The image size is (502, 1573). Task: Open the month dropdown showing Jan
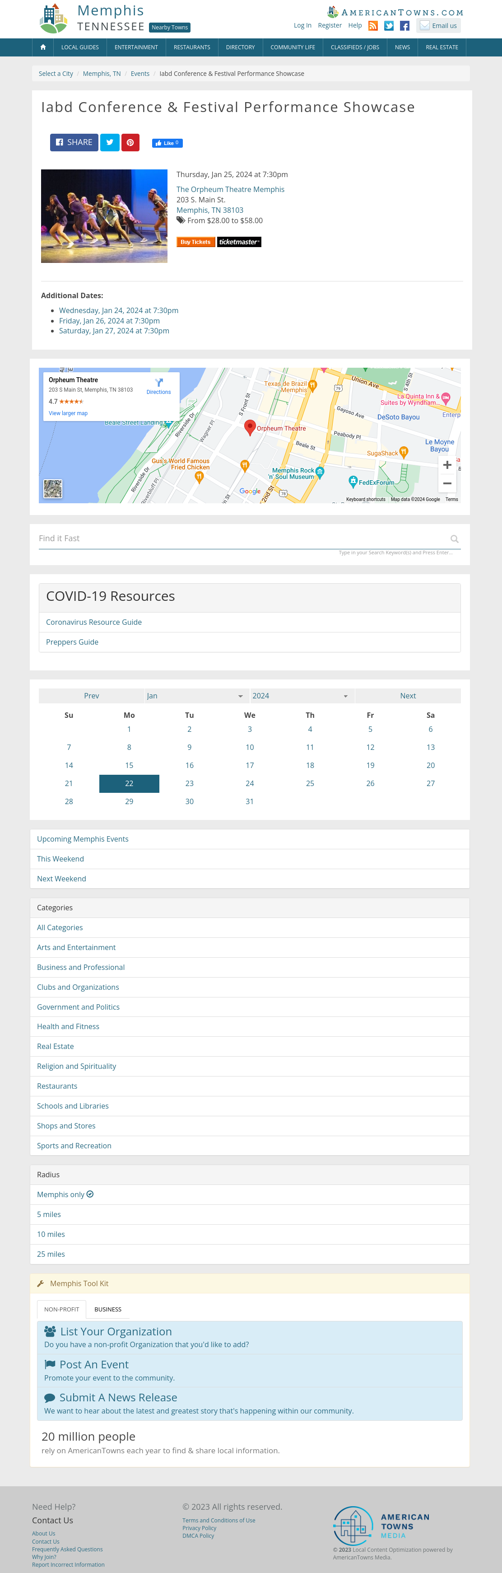197,696
